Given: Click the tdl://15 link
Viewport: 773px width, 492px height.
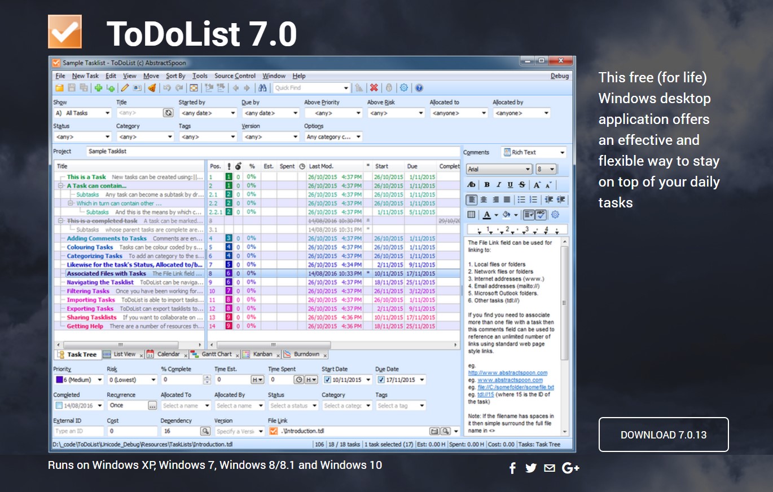Looking at the screenshot, I should click(486, 395).
